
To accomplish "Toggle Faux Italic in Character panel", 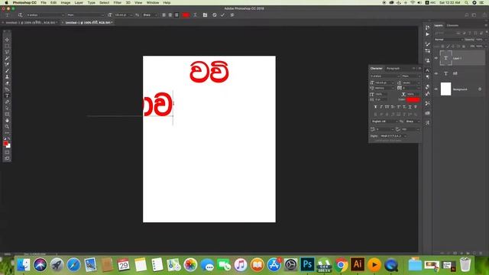I will 381,107.
